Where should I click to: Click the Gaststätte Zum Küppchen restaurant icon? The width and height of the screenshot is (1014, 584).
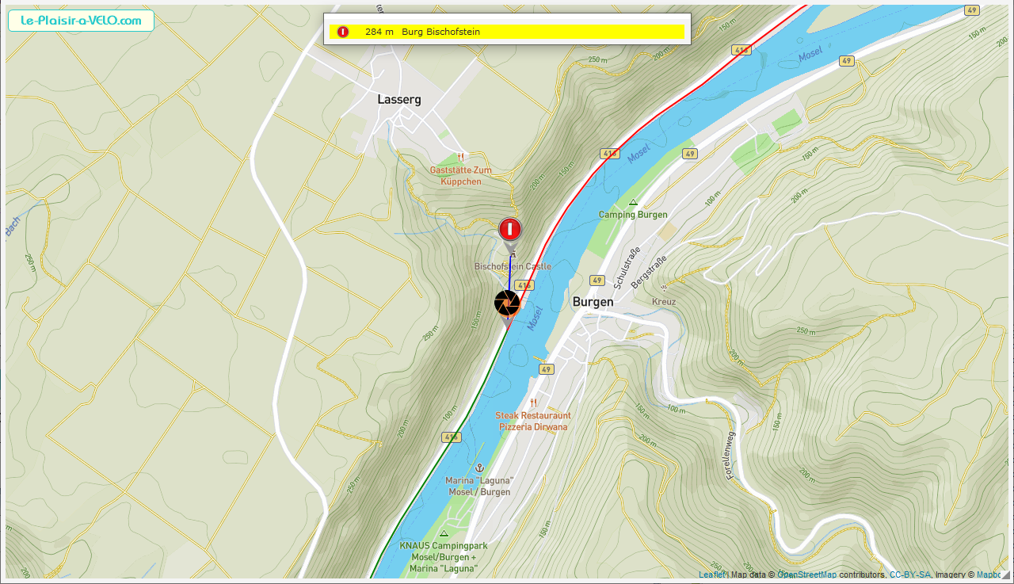click(x=460, y=157)
